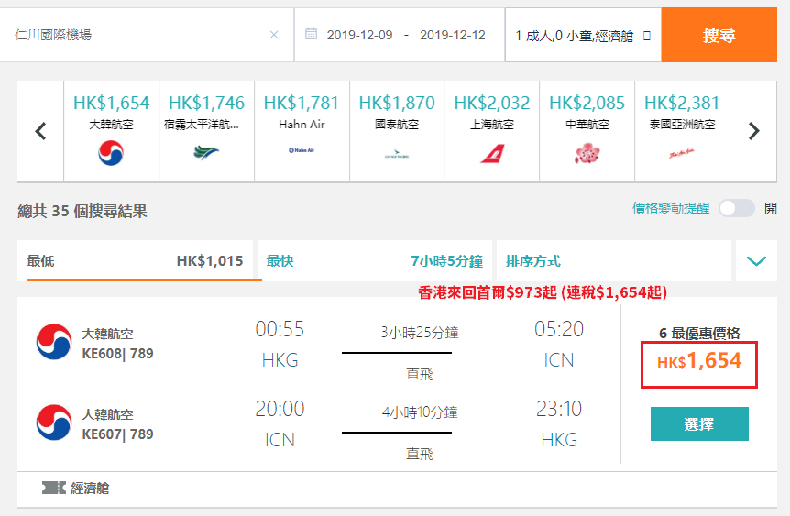The image size is (790, 516).
Task: Click the Korean Air logo for KE607
Action: (54, 423)
